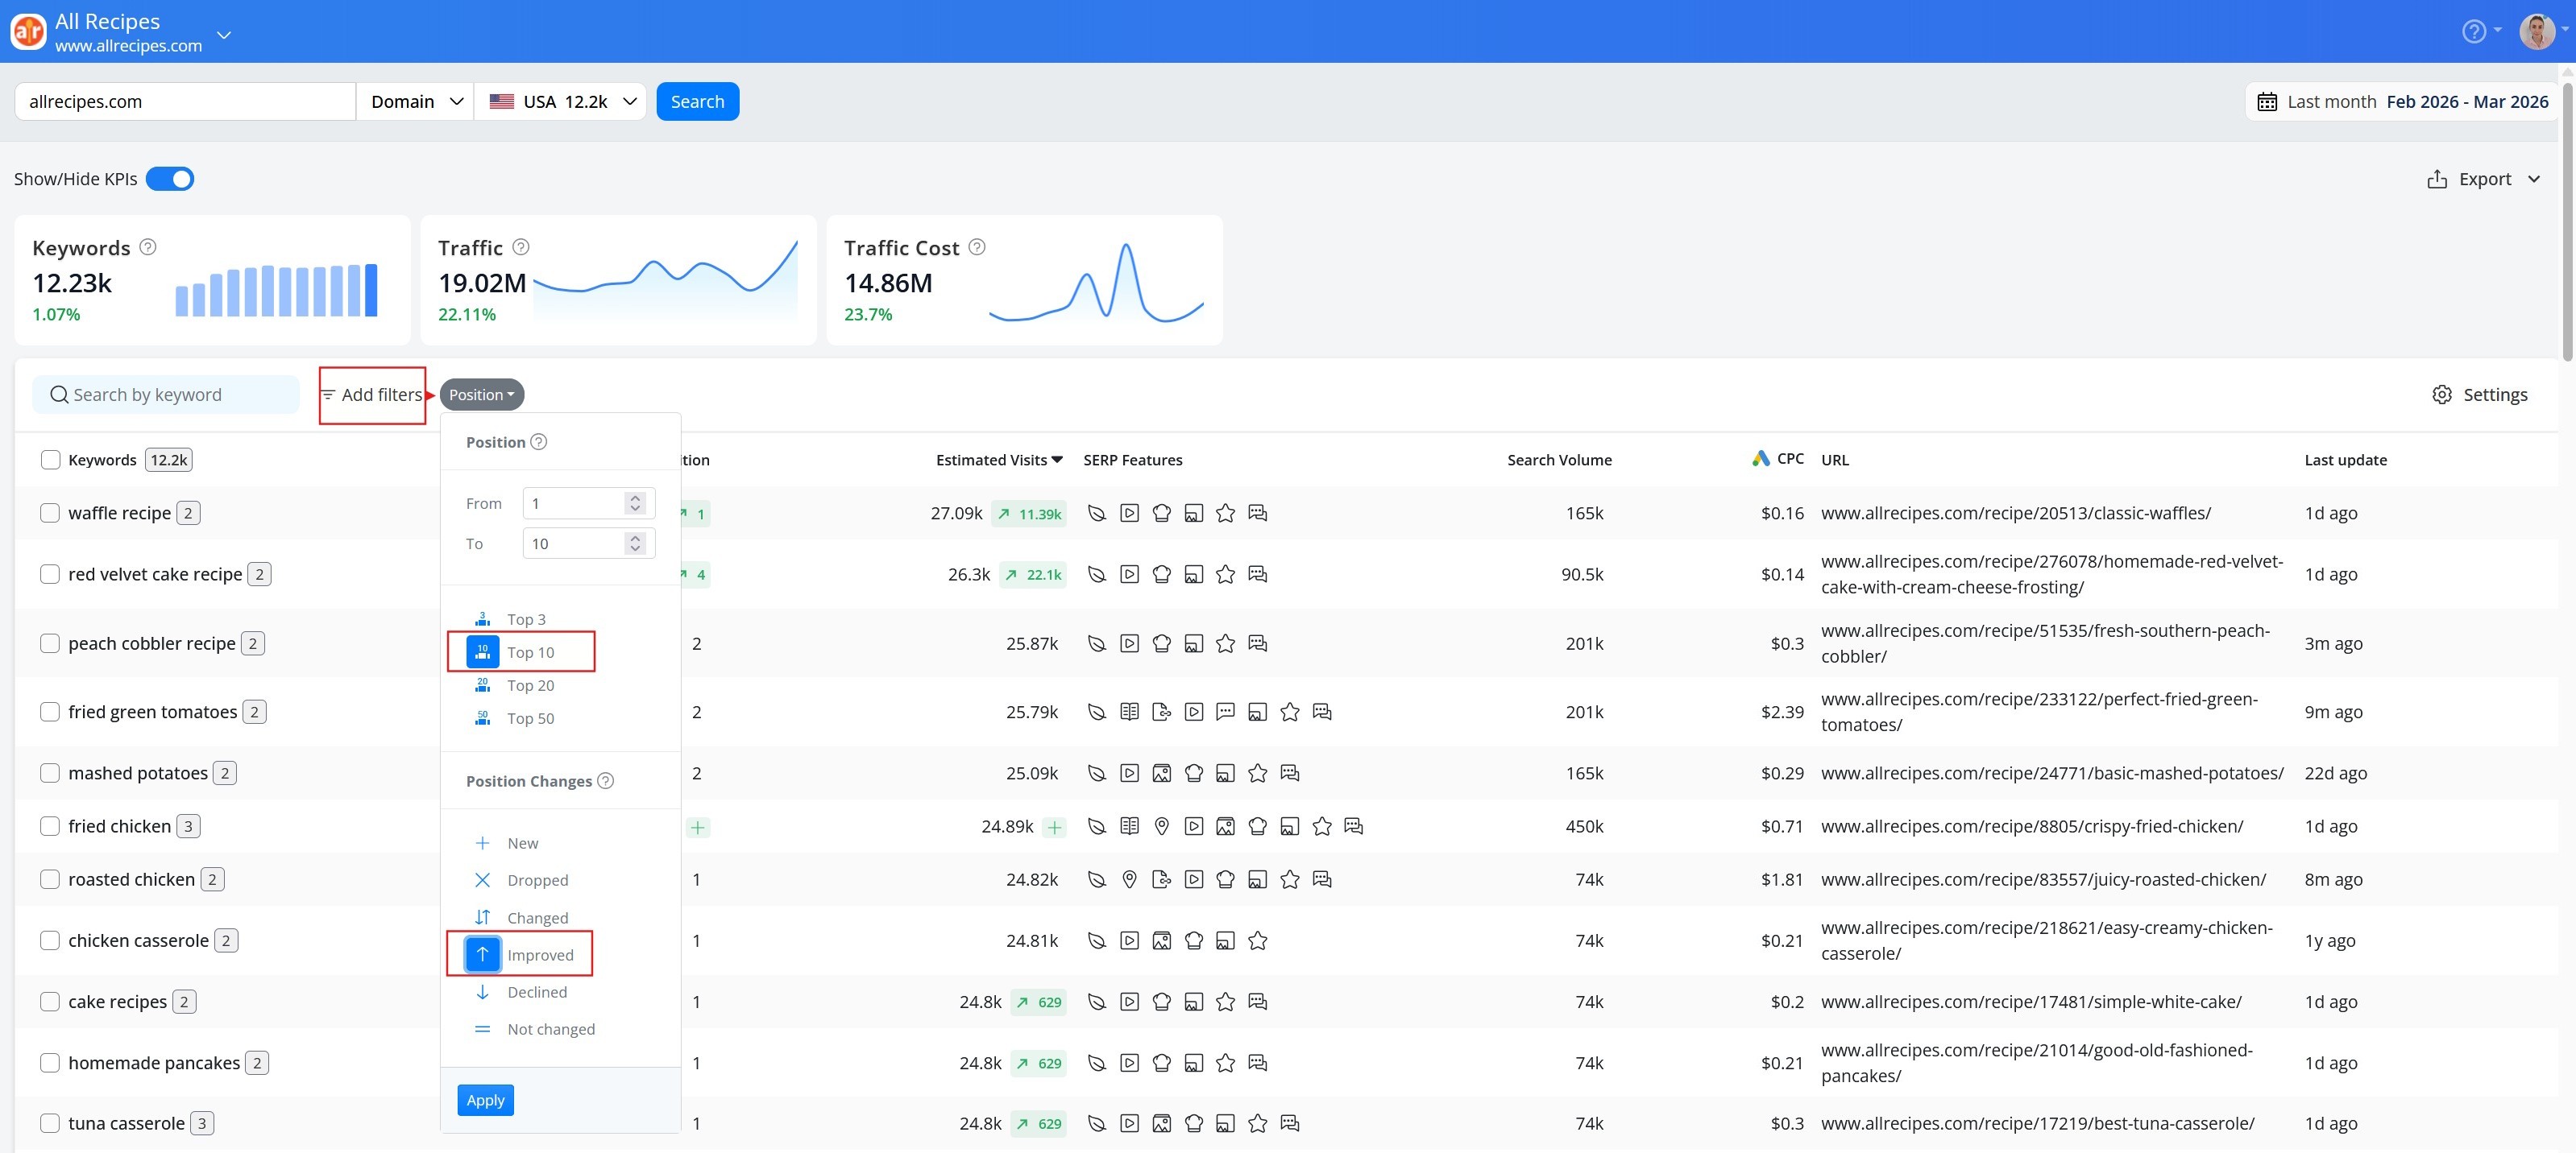
Task: Toggle the Show/Hide KPIs switch
Action: 170,179
